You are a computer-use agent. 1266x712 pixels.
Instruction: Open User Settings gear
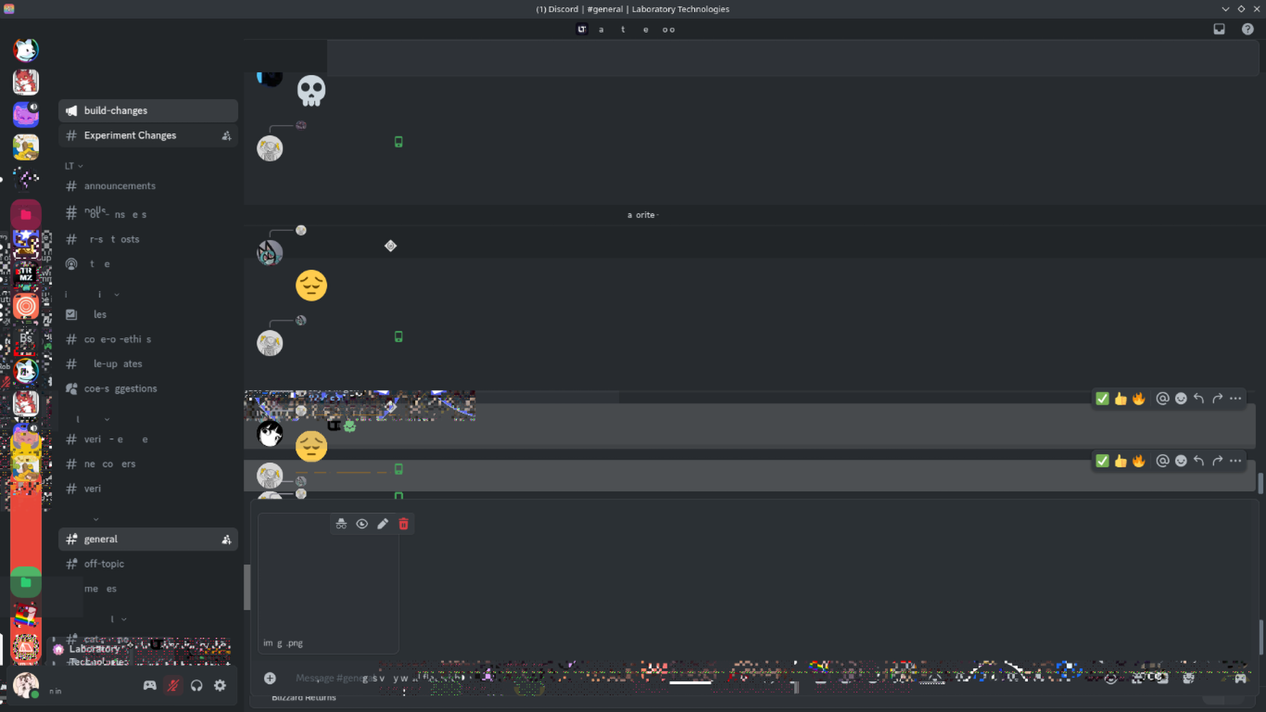[x=220, y=685]
